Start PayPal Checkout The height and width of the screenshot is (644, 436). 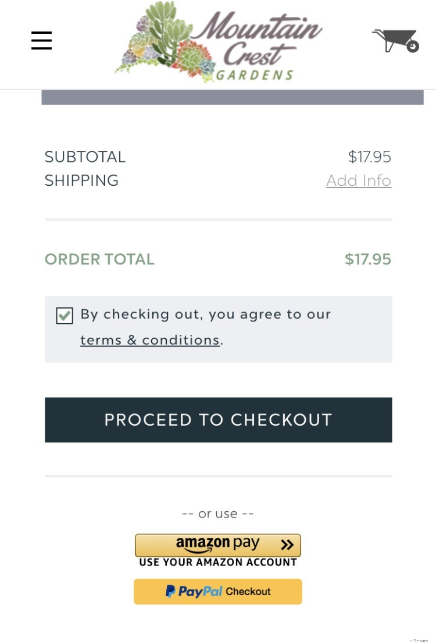[x=218, y=591]
